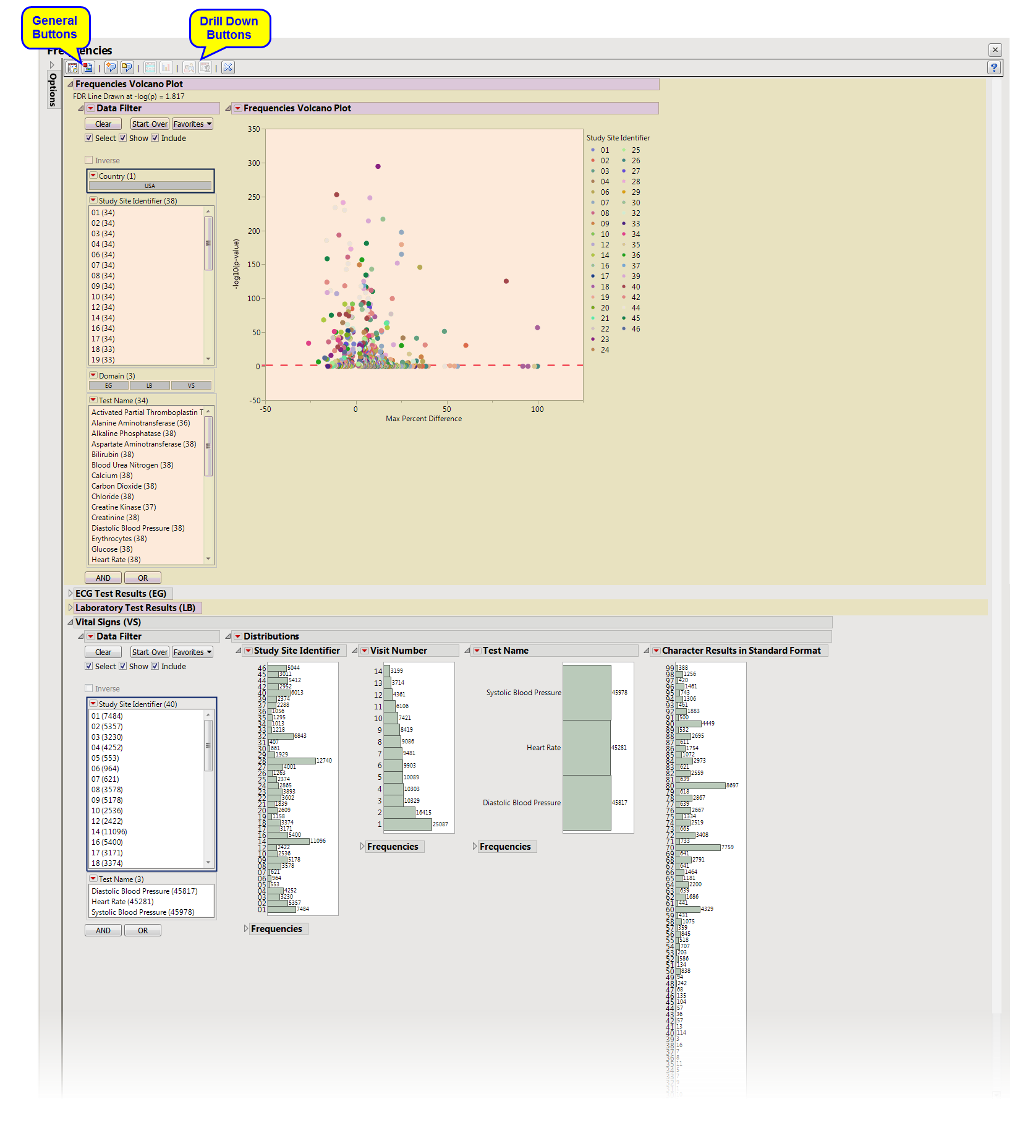1012x1125 pixels.
Task: Click the view-notes speech bubble document icon
Action: pos(127,68)
